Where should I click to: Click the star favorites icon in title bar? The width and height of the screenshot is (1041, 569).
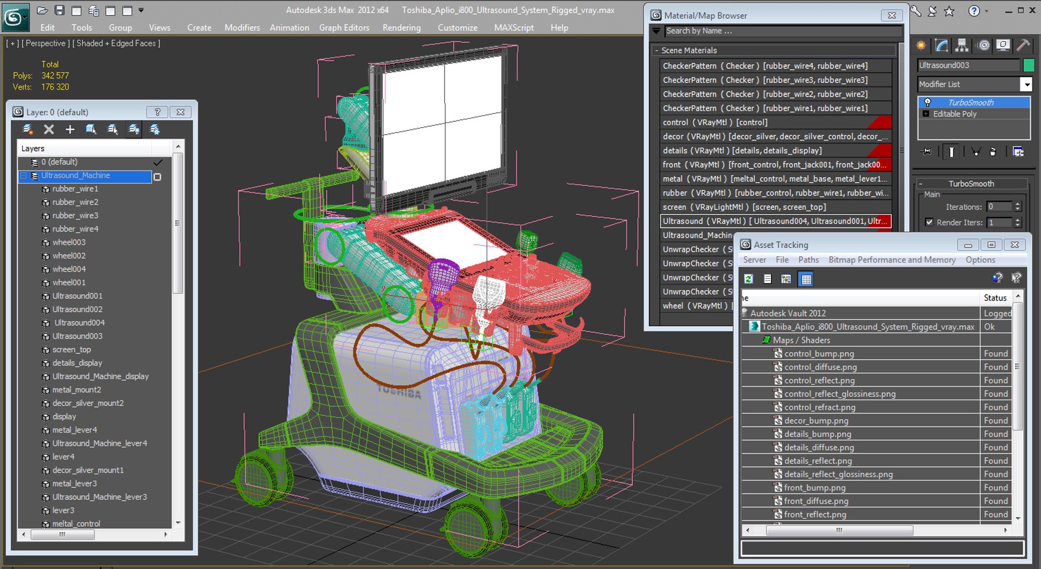949,11
